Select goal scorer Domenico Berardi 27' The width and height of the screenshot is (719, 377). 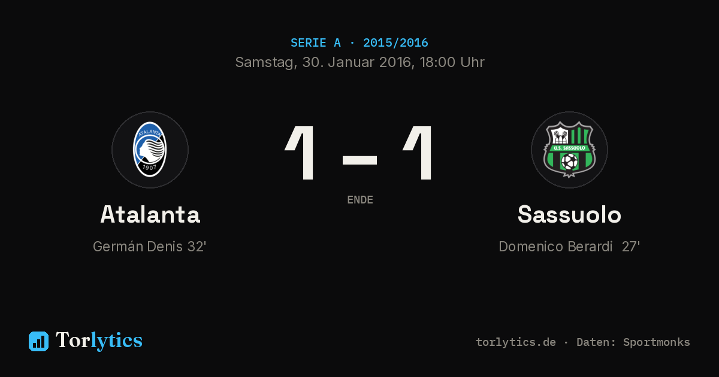point(569,247)
